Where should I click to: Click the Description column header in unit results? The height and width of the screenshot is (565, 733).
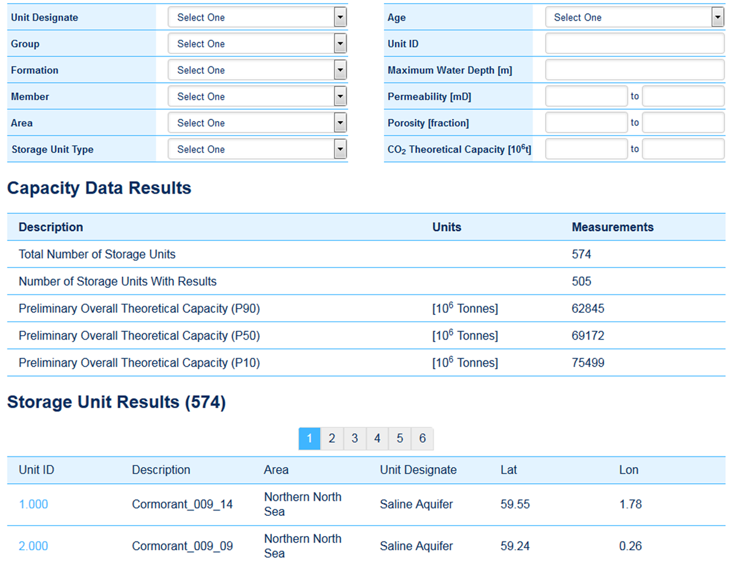click(161, 470)
